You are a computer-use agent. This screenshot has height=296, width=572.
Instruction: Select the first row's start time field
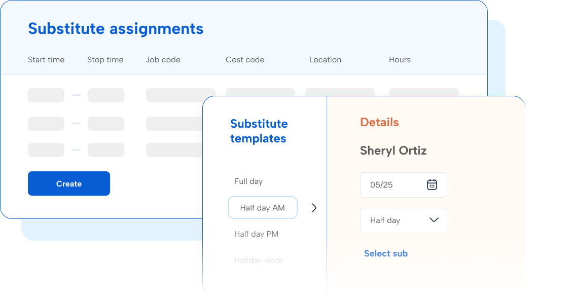(x=46, y=95)
